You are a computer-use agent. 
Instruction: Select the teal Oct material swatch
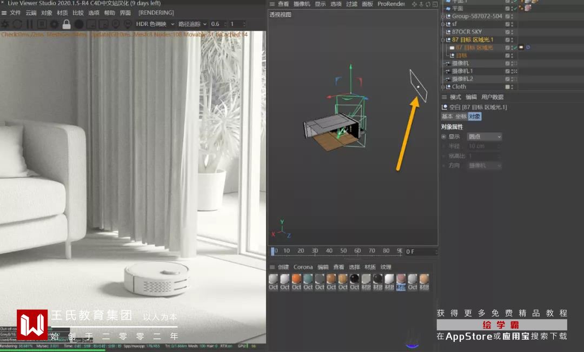(308, 282)
